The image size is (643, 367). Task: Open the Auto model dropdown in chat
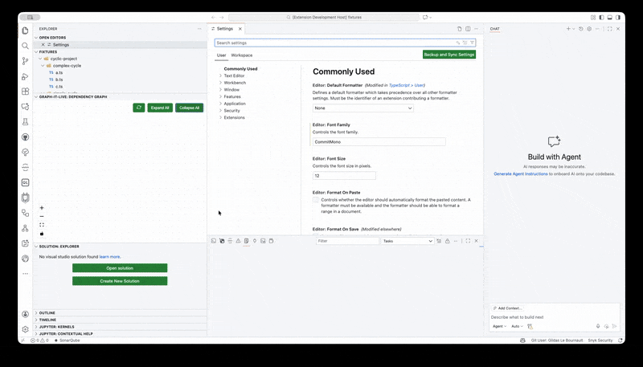click(517, 326)
